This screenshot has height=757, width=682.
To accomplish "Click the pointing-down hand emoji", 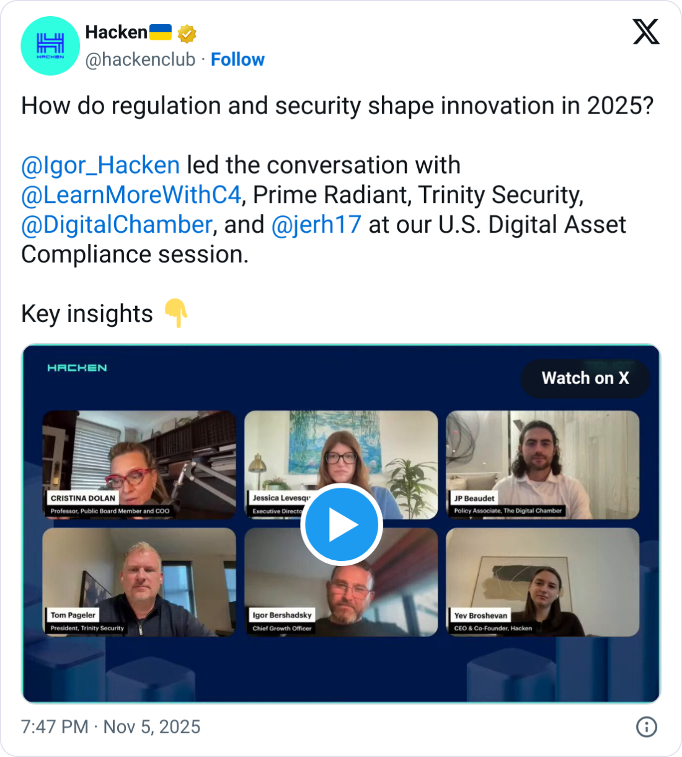I will pyautogui.click(x=176, y=313).
